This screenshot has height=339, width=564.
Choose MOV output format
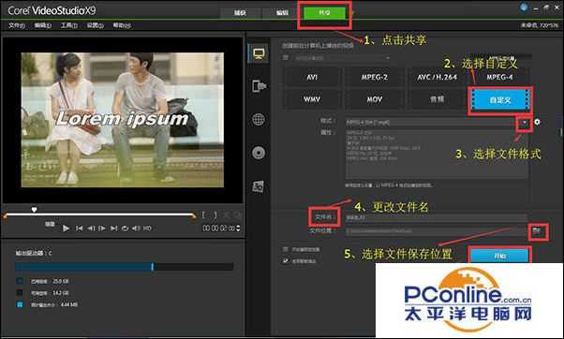[x=375, y=99]
